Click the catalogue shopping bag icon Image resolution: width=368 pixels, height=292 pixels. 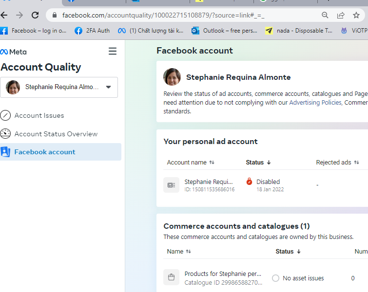click(171, 277)
